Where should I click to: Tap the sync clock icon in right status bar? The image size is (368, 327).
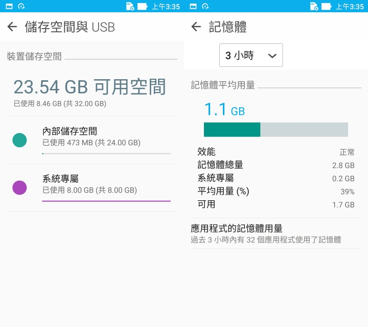tap(205, 6)
